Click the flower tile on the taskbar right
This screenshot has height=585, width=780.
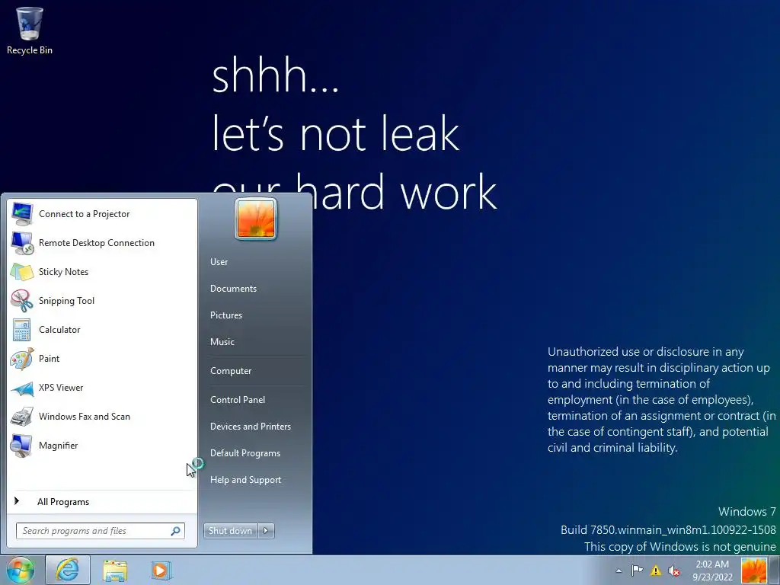(753, 571)
